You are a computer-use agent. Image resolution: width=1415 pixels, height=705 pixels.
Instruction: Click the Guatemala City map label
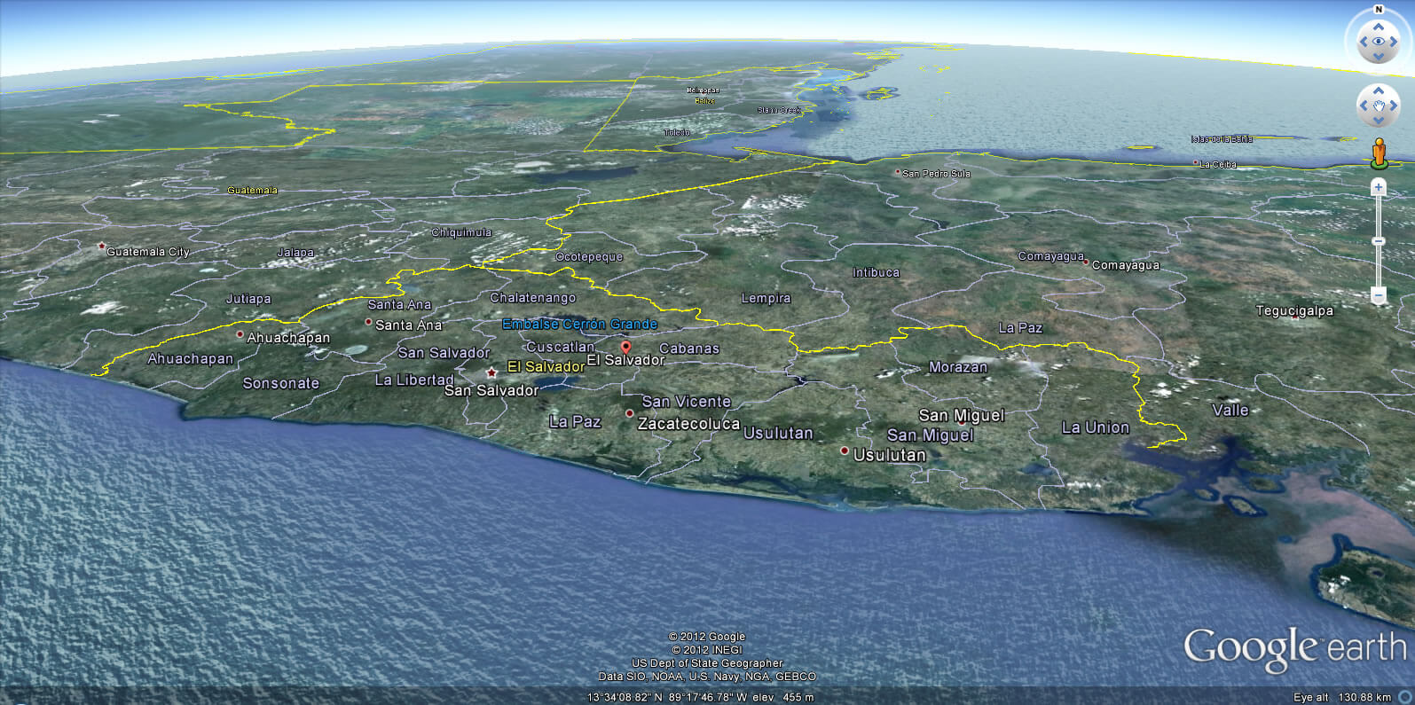(148, 252)
